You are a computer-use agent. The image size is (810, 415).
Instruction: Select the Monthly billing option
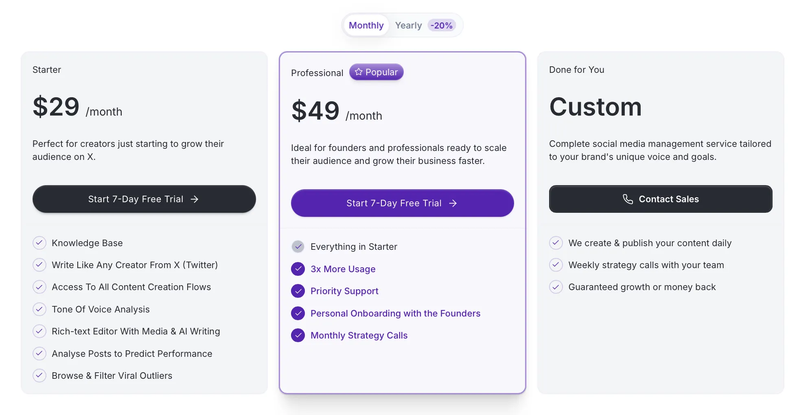[x=366, y=25]
